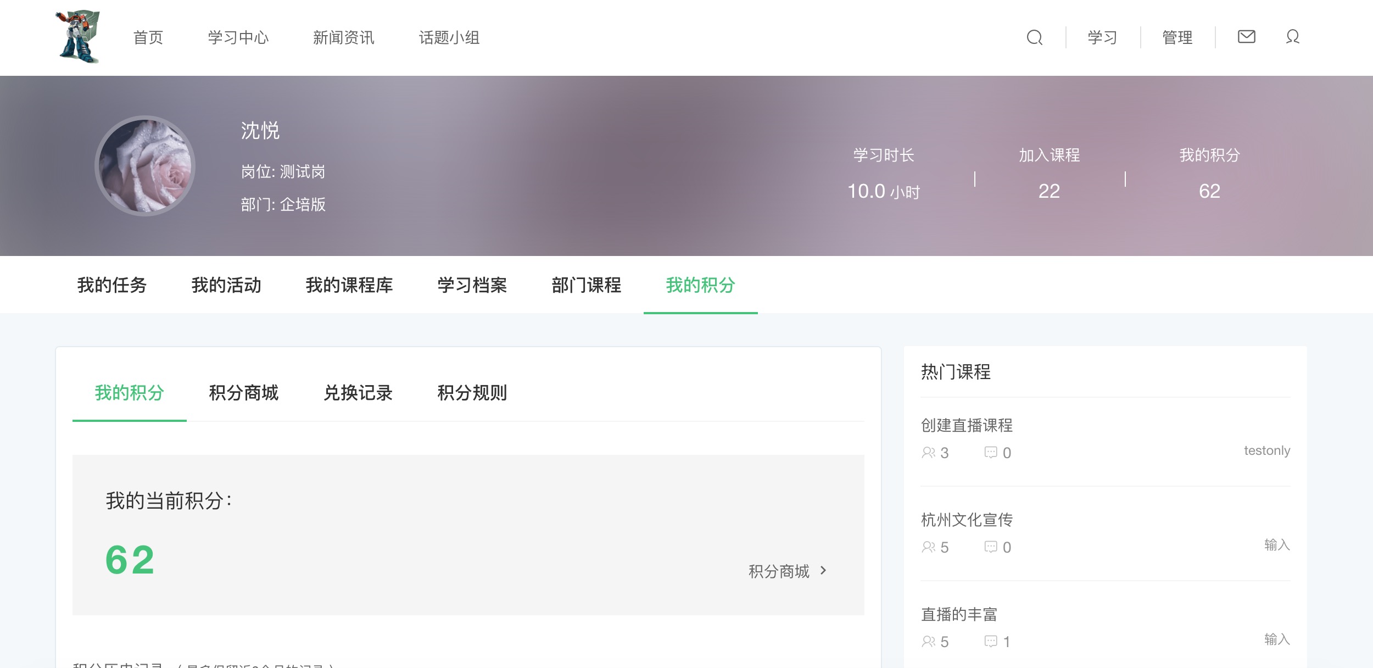Open the 创建直播课程 hot course
Viewport: 1373px width, 668px height.
[x=967, y=425]
